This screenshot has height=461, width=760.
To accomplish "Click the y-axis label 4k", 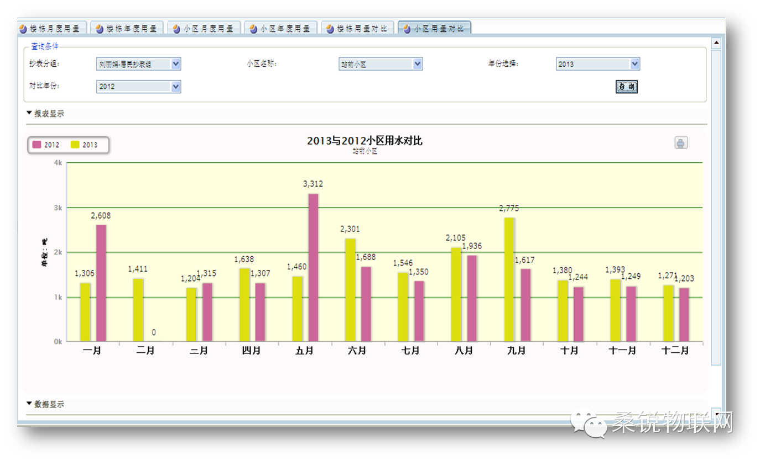I will (x=58, y=163).
